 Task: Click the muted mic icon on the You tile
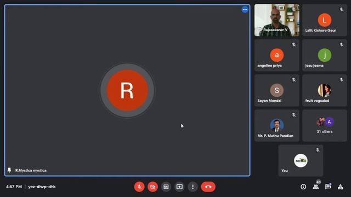(x=318, y=150)
